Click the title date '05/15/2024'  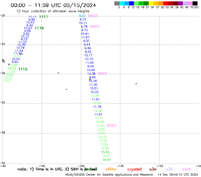(80, 5)
